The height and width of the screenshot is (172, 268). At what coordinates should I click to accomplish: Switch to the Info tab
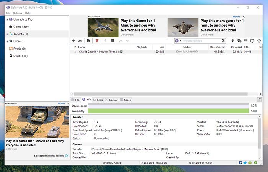pos(87,100)
